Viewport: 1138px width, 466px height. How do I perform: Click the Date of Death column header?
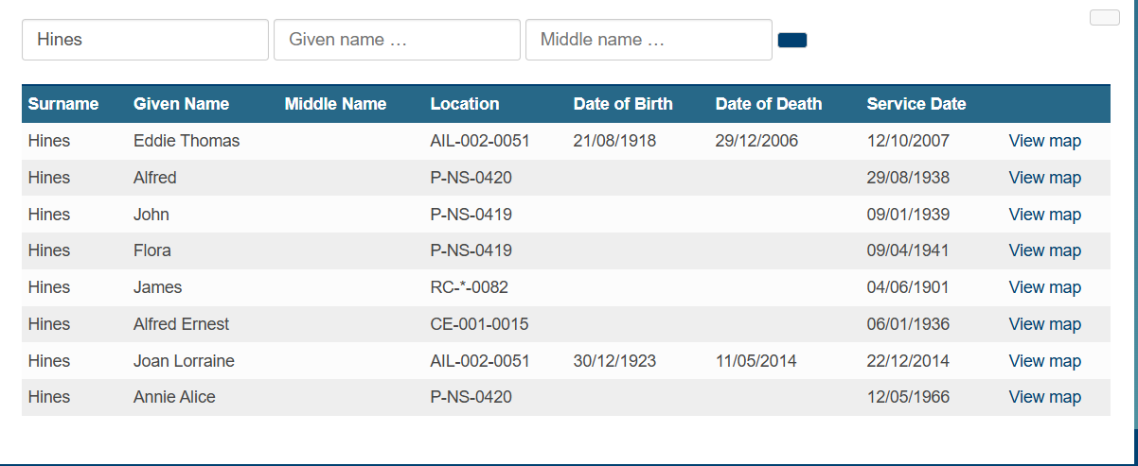pyautogui.click(x=769, y=104)
